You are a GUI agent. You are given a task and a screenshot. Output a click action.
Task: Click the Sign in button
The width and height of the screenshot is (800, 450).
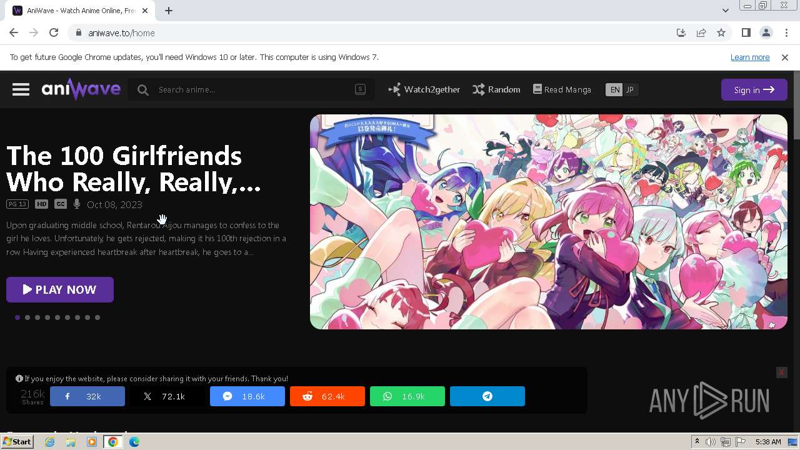pos(754,89)
